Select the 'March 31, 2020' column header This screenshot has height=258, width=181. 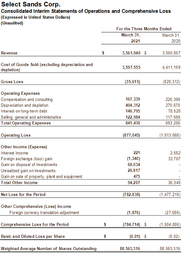(171, 38)
